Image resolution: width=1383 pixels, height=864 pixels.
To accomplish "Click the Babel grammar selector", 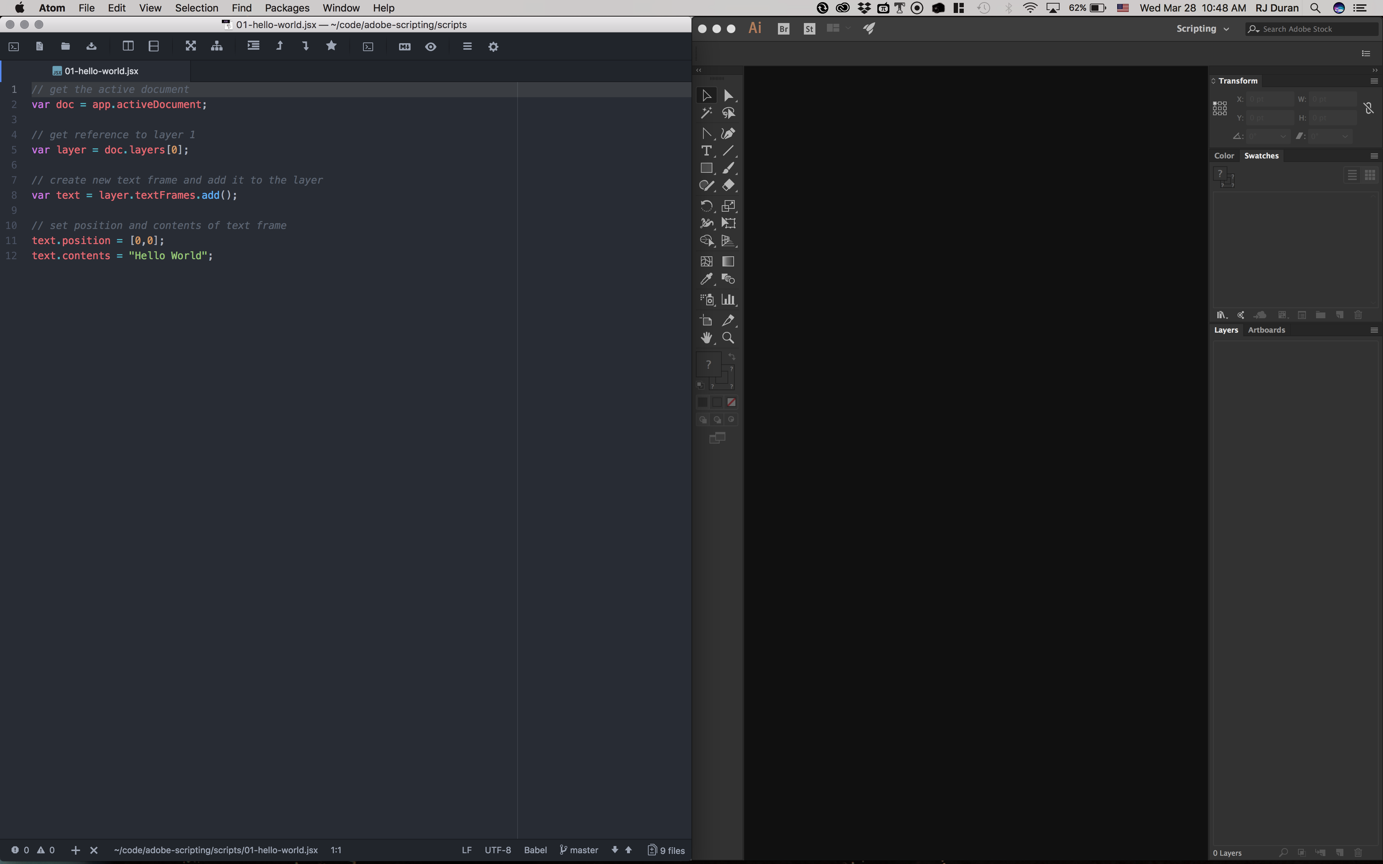I will 535,850.
